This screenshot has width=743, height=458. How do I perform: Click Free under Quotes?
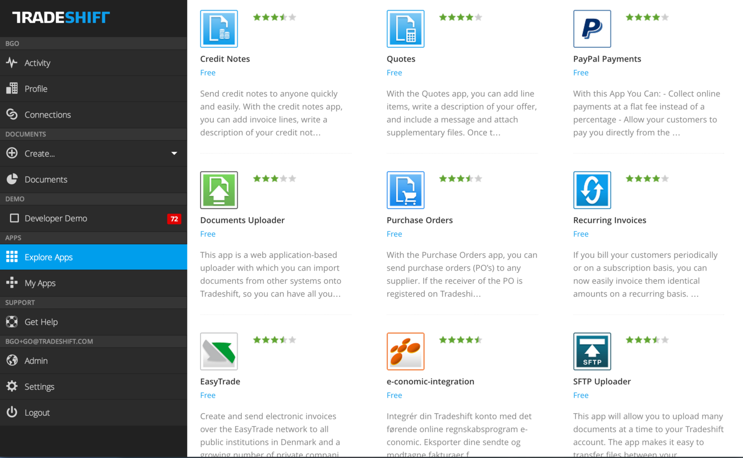pyautogui.click(x=394, y=73)
